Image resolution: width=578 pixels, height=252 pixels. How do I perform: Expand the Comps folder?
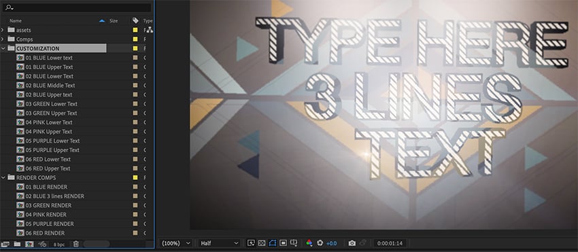[x=3, y=39]
